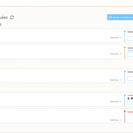Open the underlined Verrou status link

(130, 48)
